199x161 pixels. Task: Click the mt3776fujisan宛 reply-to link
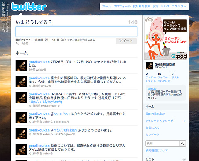pyautogui.click(x=64, y=134)
